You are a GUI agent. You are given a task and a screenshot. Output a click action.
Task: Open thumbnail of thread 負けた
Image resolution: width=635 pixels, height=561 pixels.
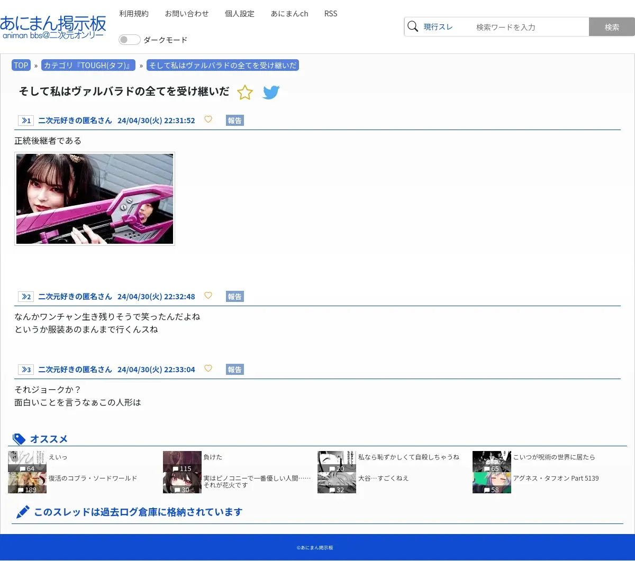click(182, 462)
